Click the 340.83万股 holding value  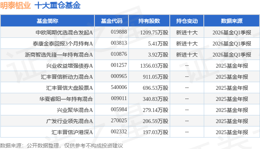click(x=156, y=99)
